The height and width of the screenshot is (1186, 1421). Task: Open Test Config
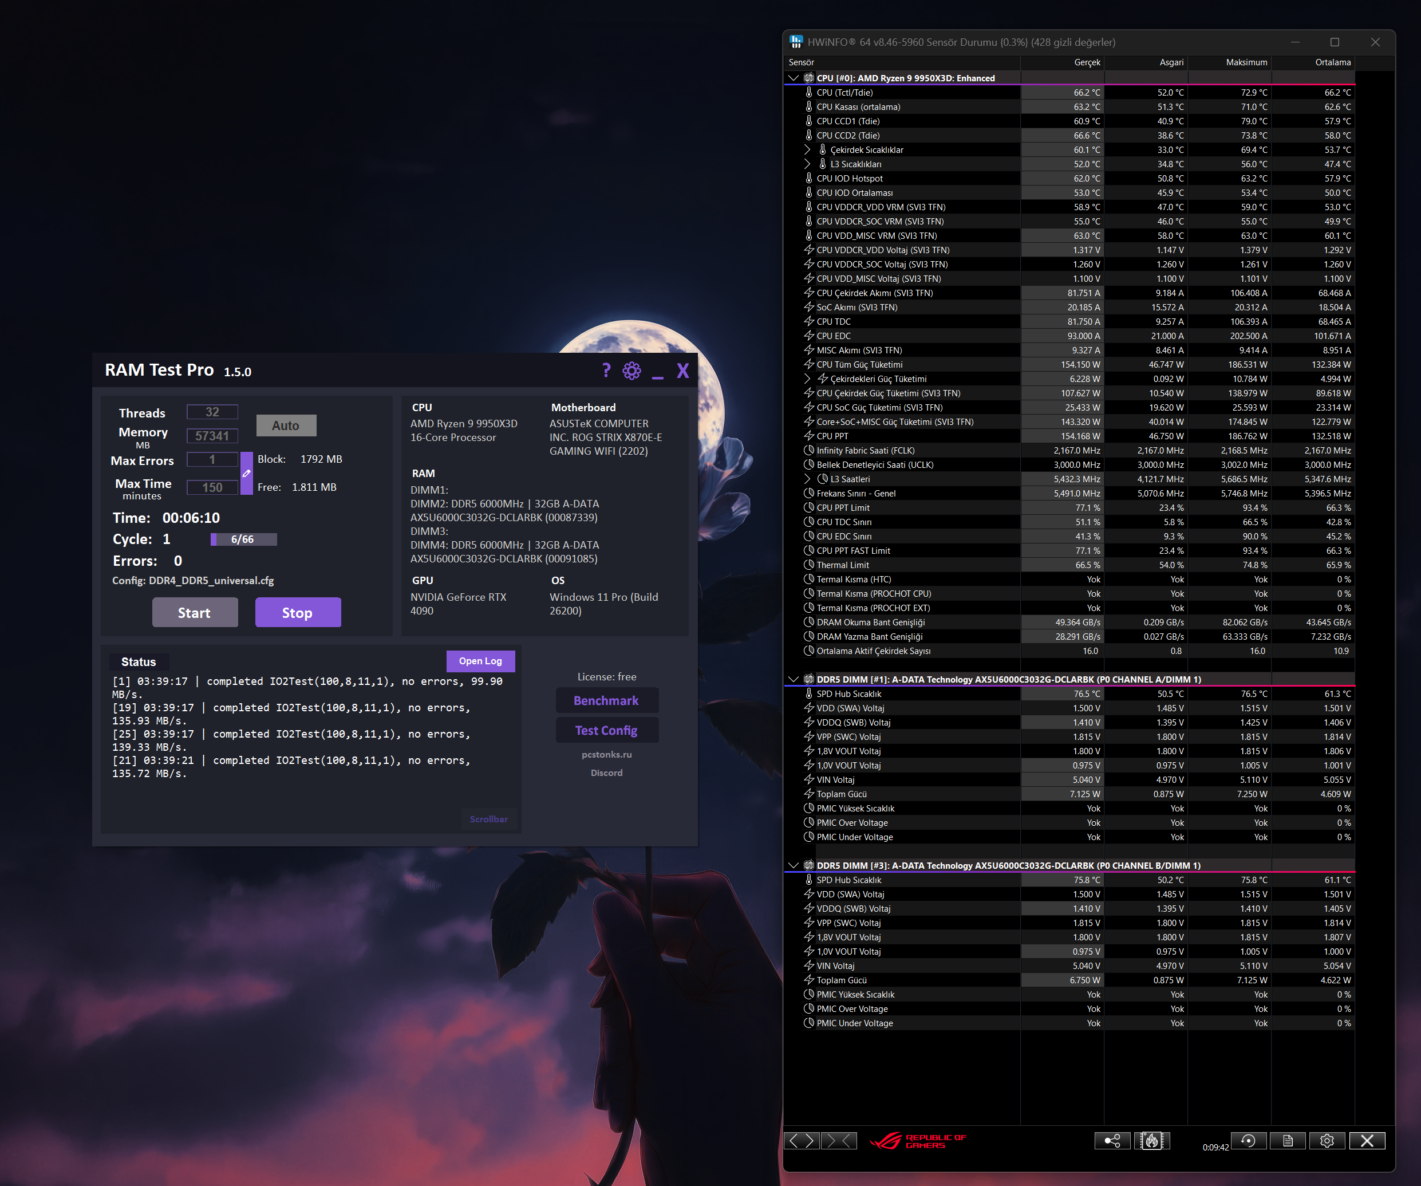click(606, 730)
